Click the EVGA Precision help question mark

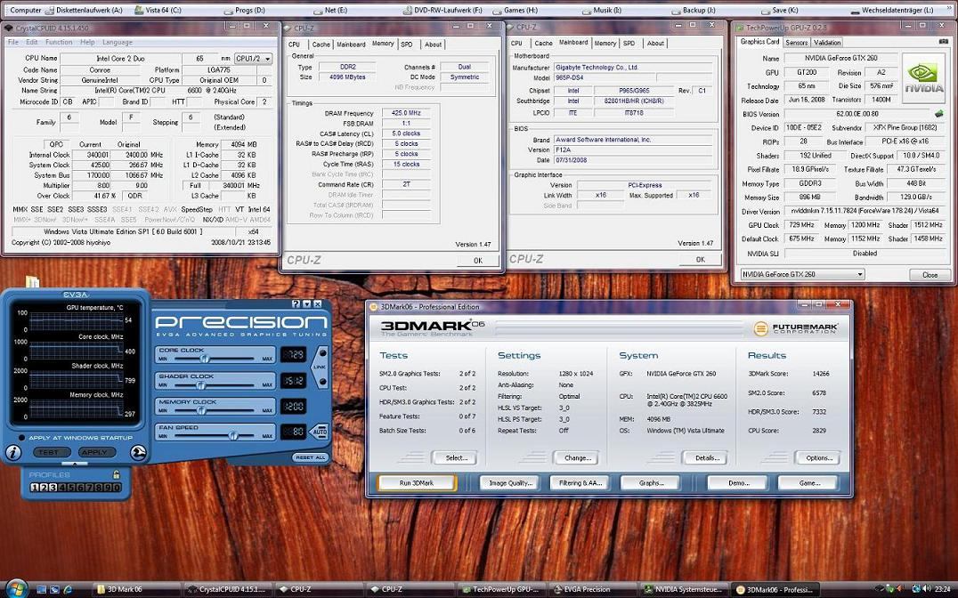(296, 303)
